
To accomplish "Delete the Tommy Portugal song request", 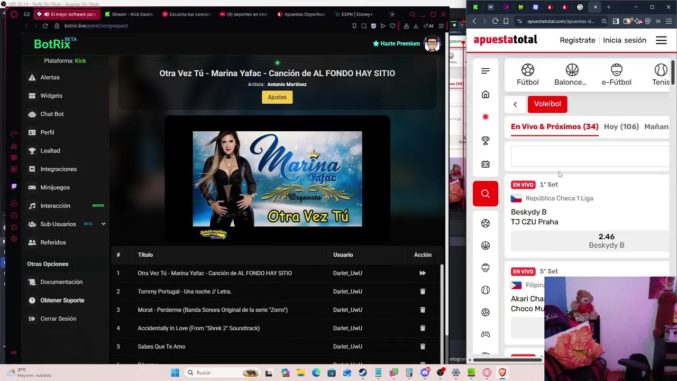I will [x=423, y=292].
